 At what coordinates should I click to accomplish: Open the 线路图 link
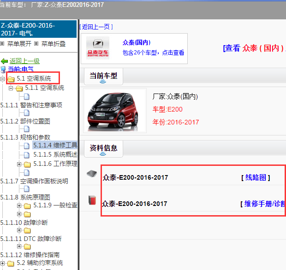click(x=256, y=177)
